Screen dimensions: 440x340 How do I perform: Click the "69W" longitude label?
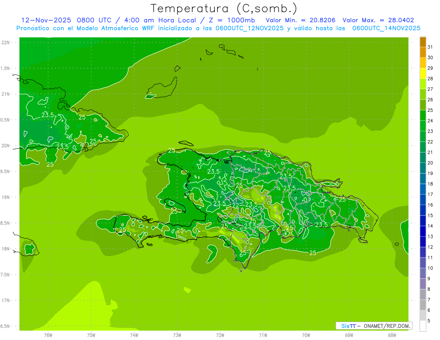click(349, 335)
